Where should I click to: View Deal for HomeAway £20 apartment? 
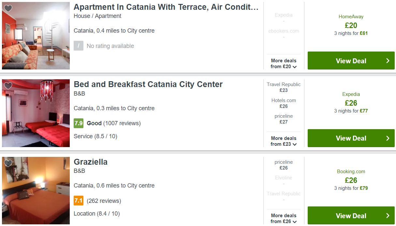coord(351,61)
